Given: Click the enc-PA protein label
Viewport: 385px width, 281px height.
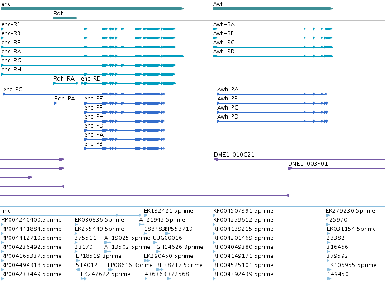Looking at the screenshot, I should coord(94,135).
